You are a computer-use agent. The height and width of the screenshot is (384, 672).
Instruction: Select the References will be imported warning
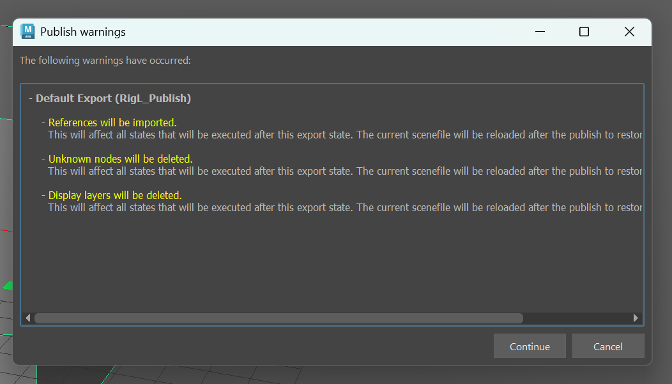point(112,122)
